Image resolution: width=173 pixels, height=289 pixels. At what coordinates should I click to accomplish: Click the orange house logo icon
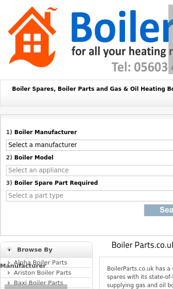point(32,37)
